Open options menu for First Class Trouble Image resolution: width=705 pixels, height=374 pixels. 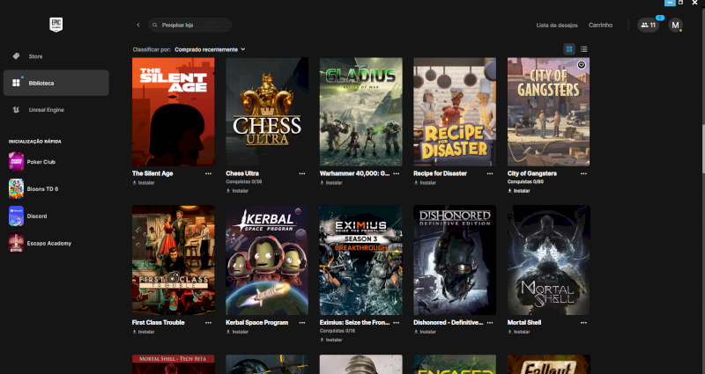click(x=208, y=322)
